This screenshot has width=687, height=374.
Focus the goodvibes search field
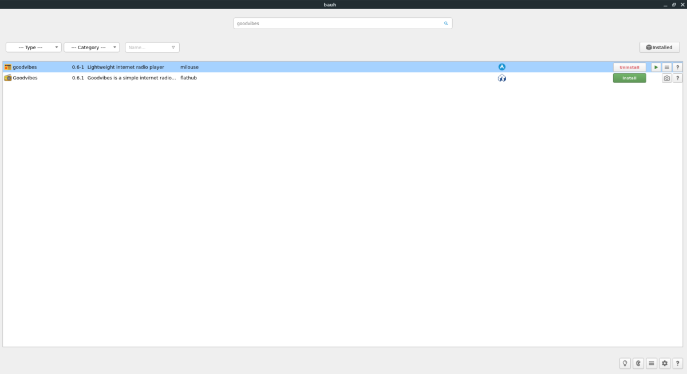(x=343, y=23)
